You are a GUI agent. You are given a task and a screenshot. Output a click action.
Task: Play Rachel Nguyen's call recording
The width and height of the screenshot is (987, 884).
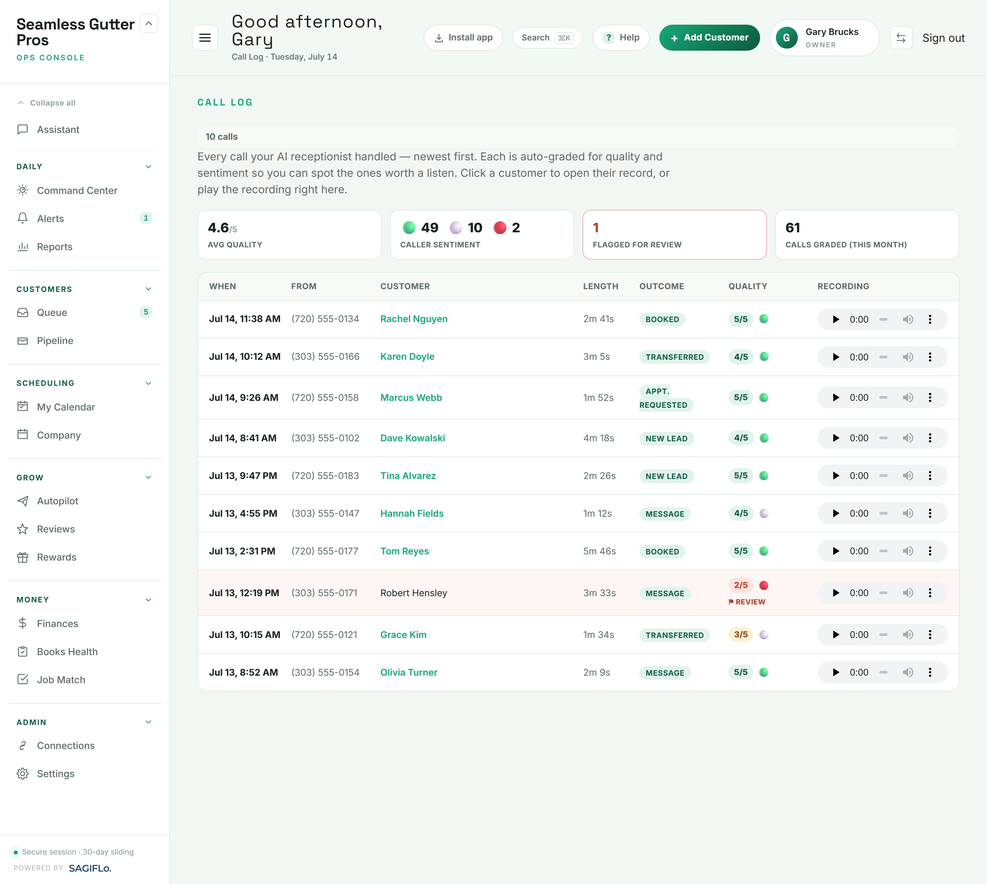[x=836, y=320]
